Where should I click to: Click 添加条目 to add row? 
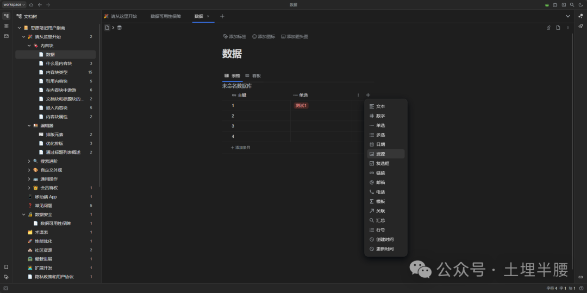point(240,148)
